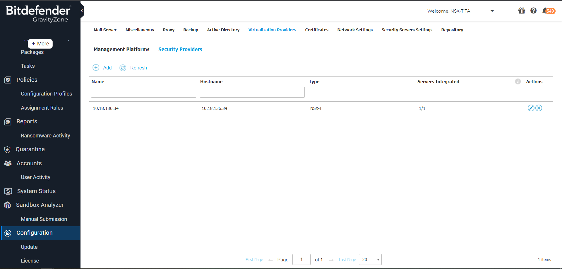Open the Welcome, NSX-T TA user dropdown
The image size is (567, 269).
[460, 11]
